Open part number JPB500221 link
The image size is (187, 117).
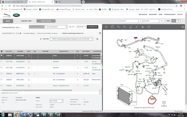click(x=20, y=74)
